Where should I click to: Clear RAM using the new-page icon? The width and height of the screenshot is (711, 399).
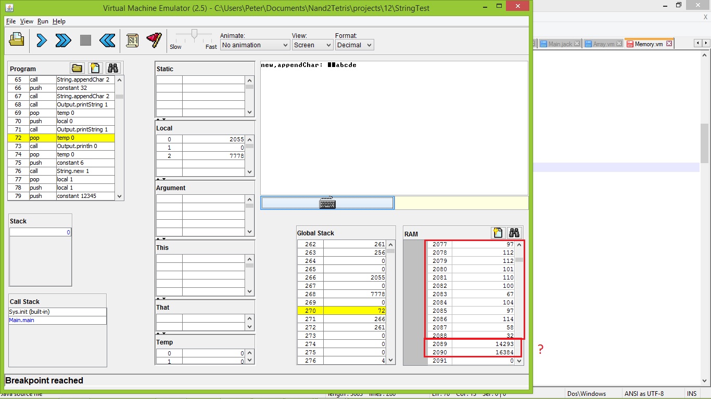[x=498, y=233]
